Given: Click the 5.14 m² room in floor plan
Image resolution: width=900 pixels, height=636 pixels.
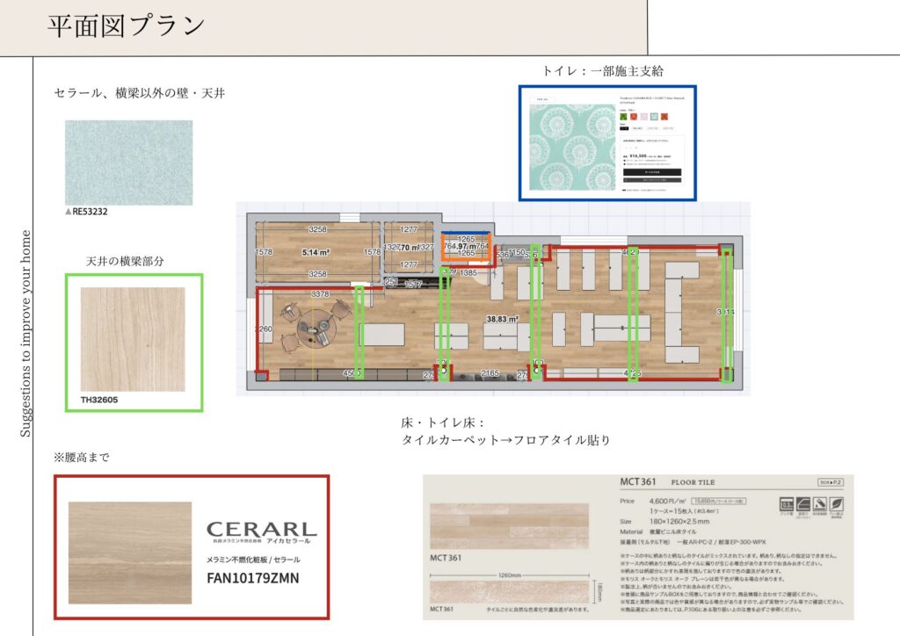Looking at the screenshot, I should pos(314,252).
